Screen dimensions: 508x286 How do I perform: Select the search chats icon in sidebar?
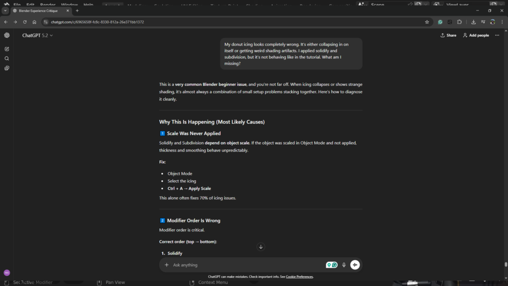6,58
